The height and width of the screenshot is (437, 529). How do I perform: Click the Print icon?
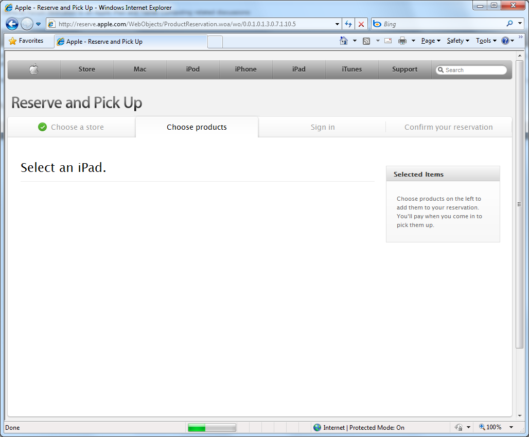point(402,41)
